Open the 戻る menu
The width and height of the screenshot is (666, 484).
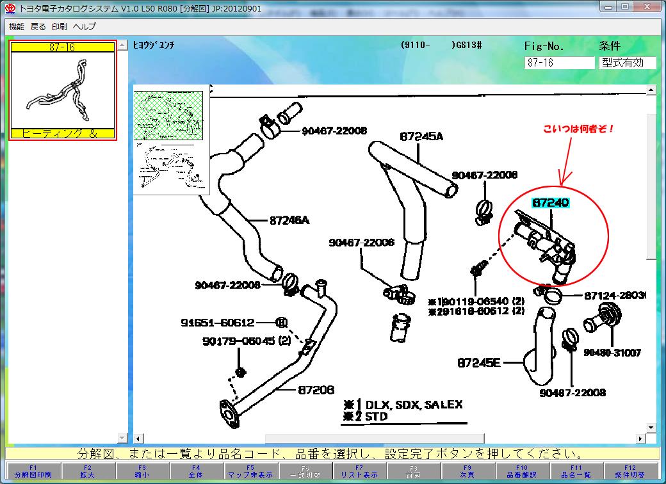tap(38, 27)
